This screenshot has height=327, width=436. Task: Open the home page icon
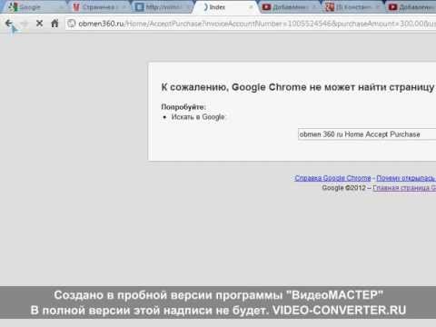[x=54, y=24]
